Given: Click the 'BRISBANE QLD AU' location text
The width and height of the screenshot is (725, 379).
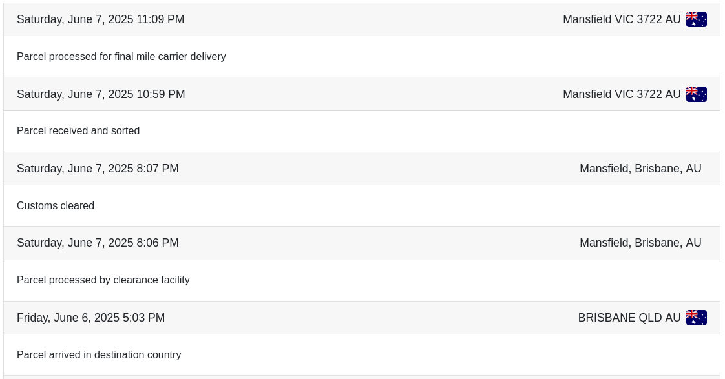Looking at the screenshot, I should click(629, 318).
